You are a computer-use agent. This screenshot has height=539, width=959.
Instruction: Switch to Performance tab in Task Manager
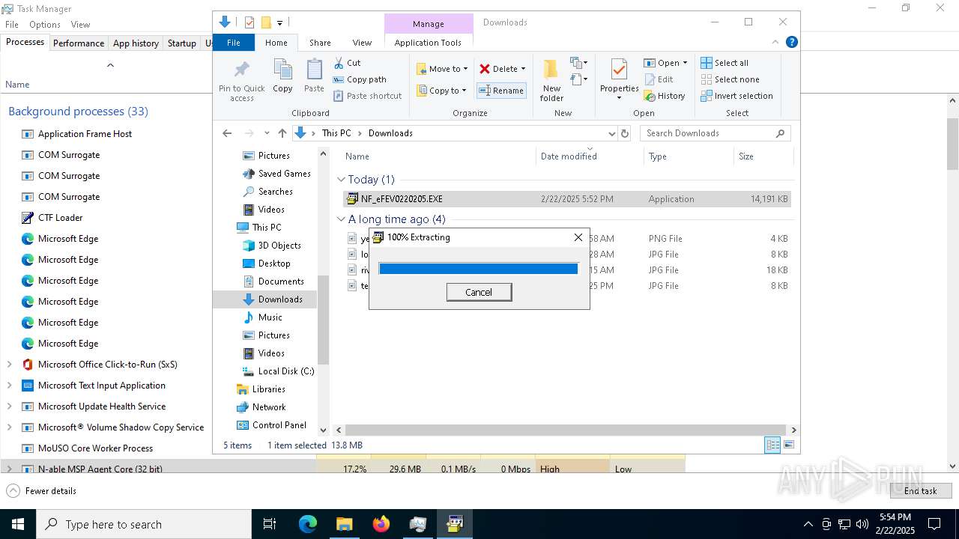pos(79,43)
